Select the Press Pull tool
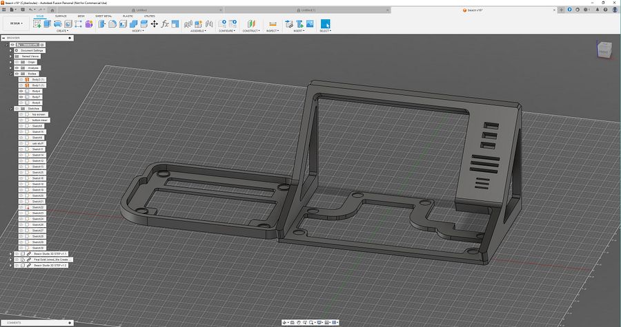 pyautogui.click(x=102, y=24)
